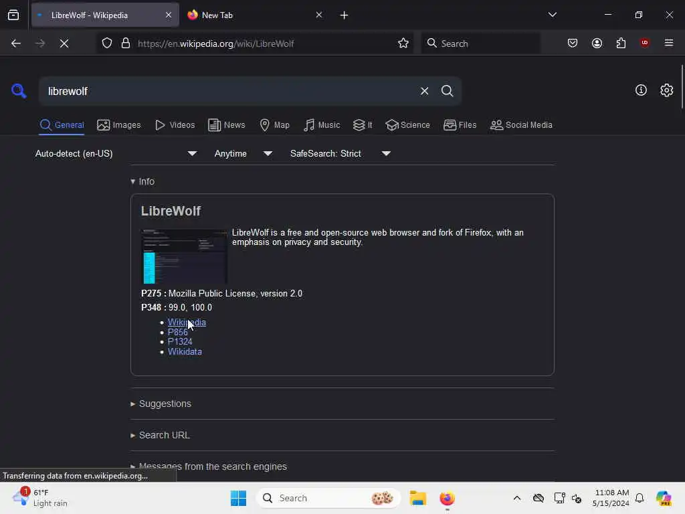685x514 pixels.
Task: Expand the Suggestions section
Action: click(x=161, y=404)
